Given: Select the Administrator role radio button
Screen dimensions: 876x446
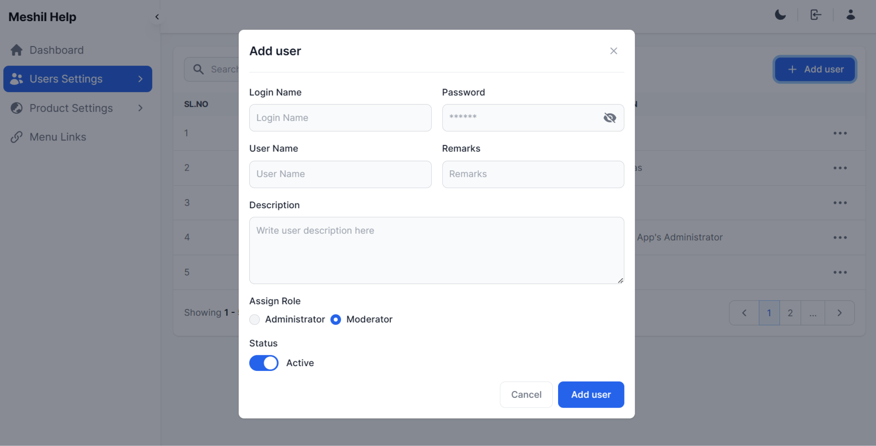Looking at the screenshot, I should tap(254, 319).
